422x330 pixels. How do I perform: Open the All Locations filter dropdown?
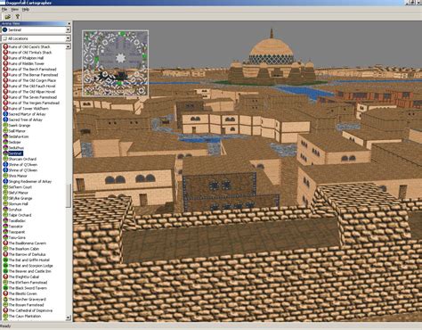[69, 38]
